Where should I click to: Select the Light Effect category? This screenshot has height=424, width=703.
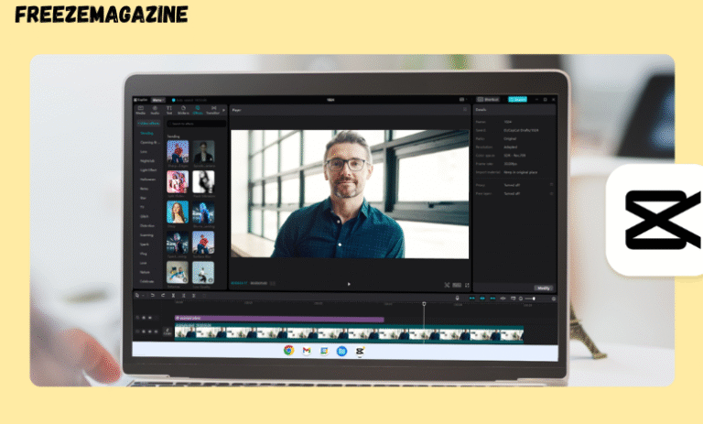point(148,170)
